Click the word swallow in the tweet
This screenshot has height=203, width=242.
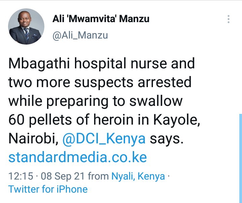(x=156, y=101)
